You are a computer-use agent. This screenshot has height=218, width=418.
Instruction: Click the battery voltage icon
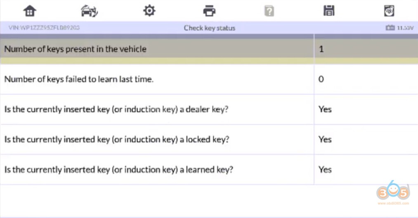[390, 28]
